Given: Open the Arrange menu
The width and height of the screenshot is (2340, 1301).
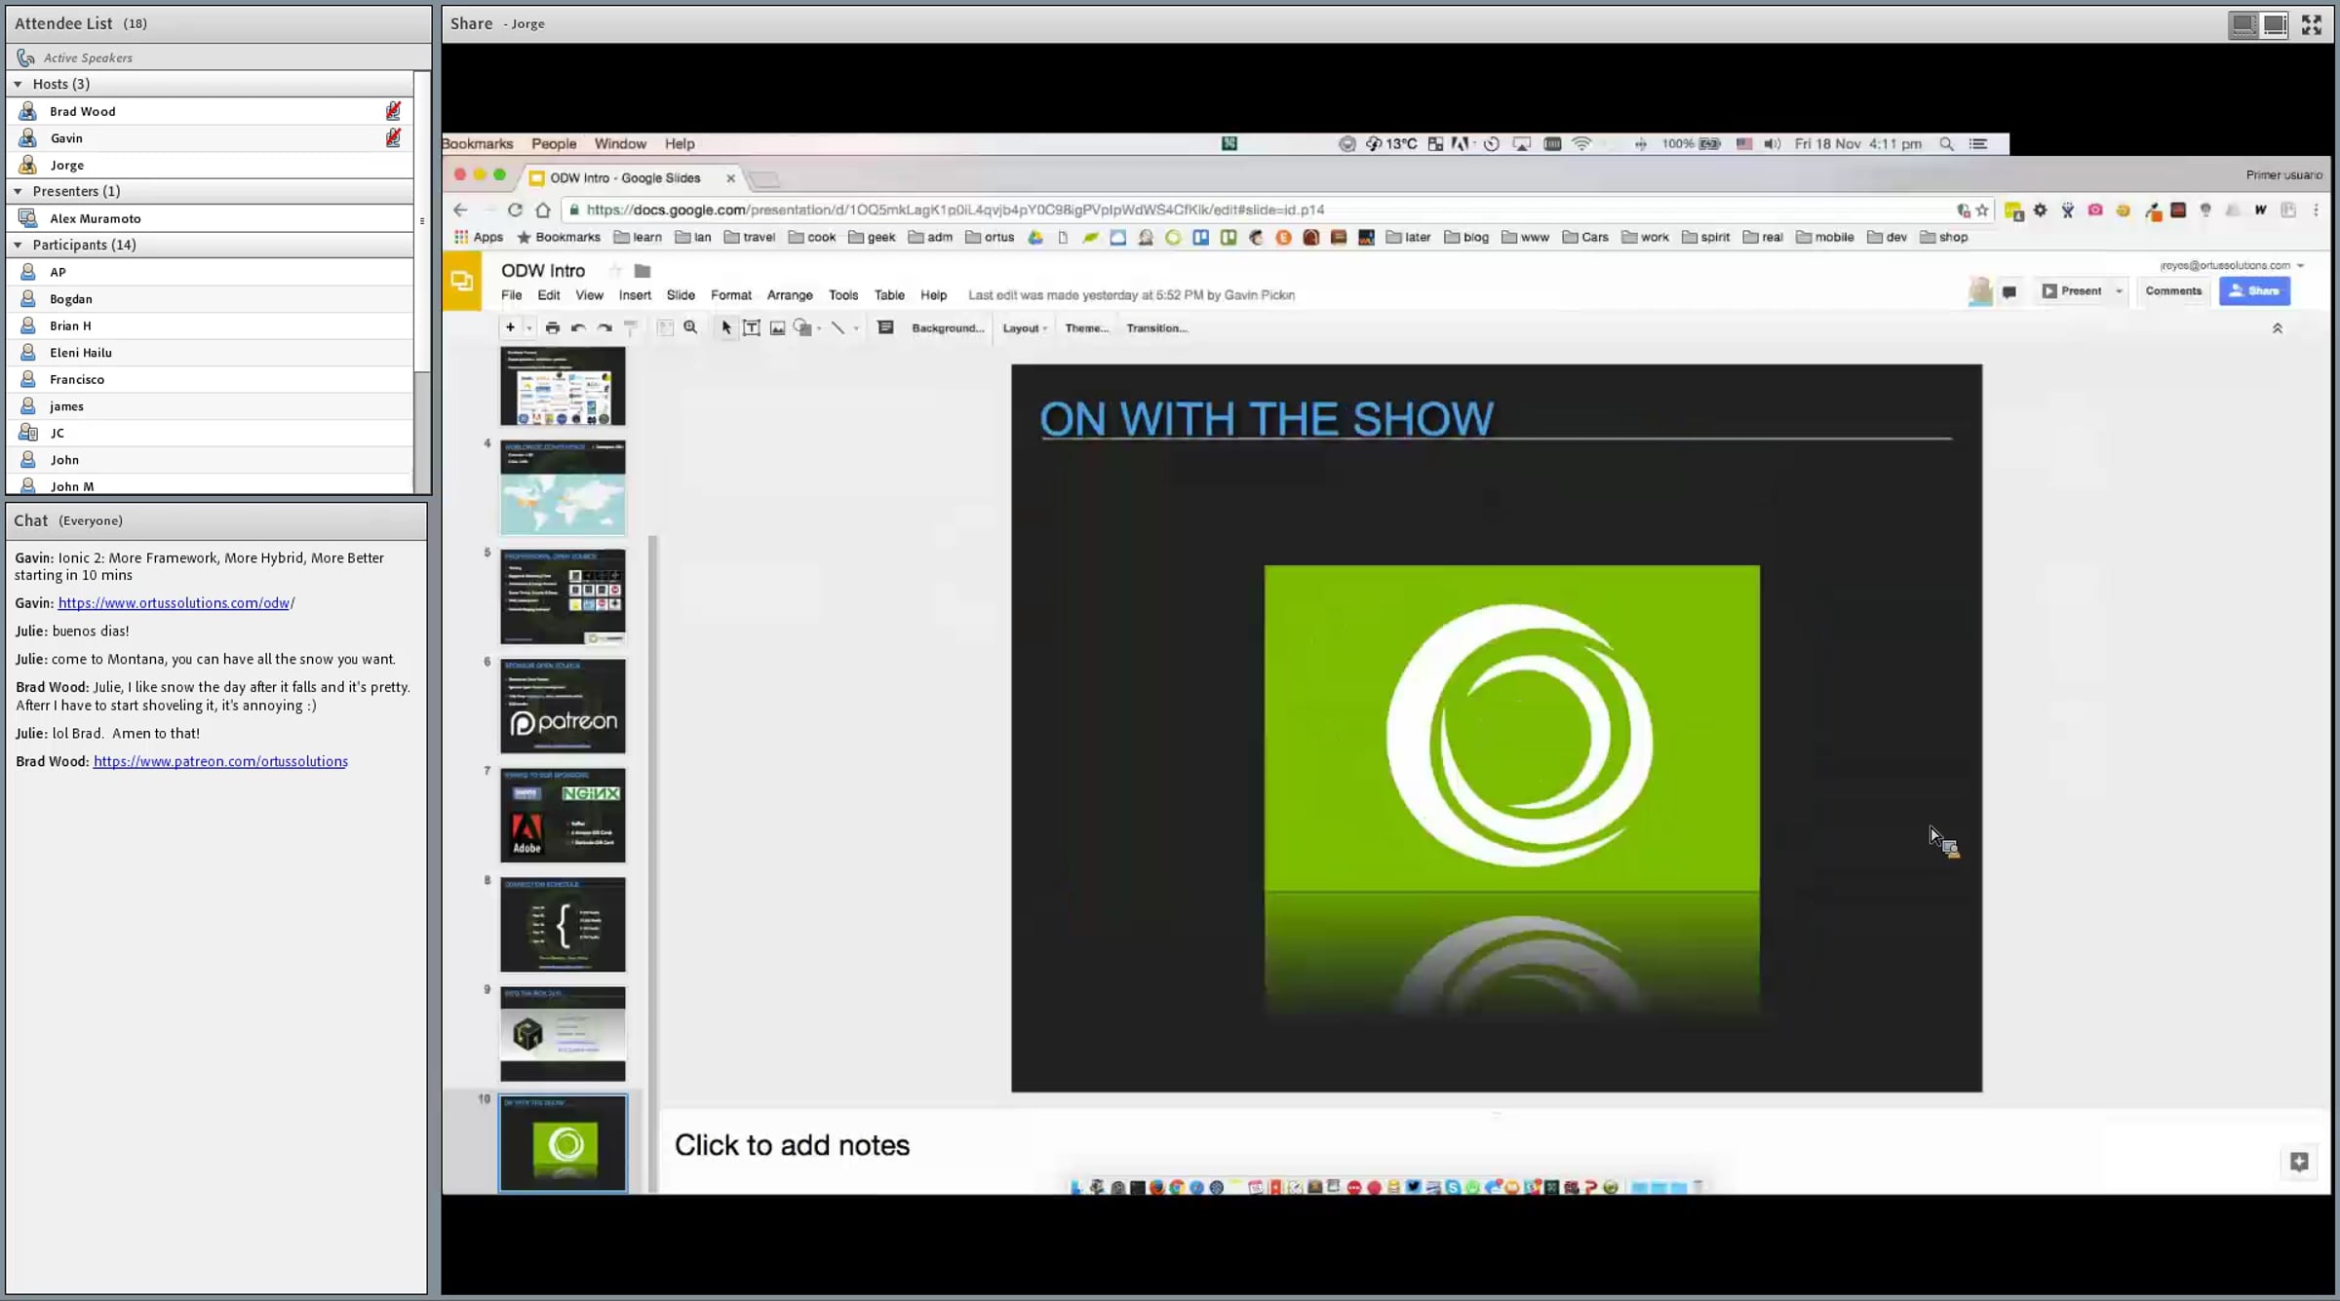Looking at the screenshot, I should (790, 295).
